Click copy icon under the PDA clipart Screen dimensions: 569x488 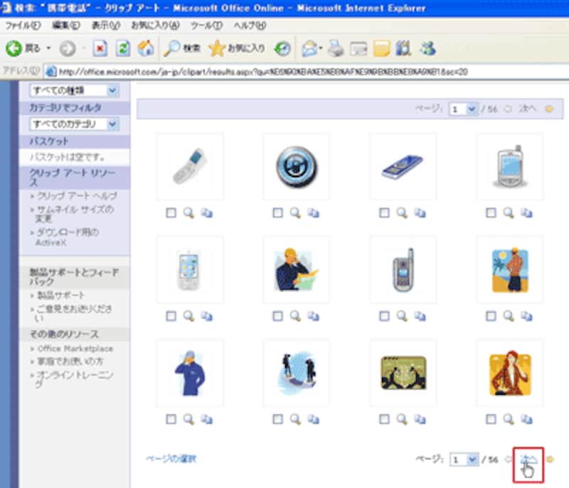(527, 213)
